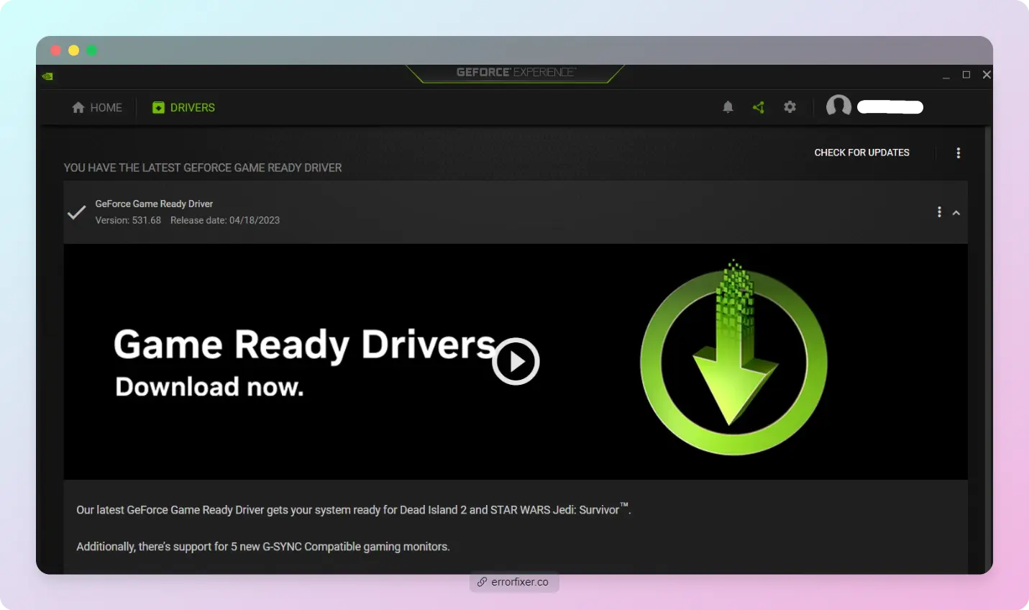Open the three-dot menu beside CHECK FOR UPDATES
The height and width of the screenshot is (610, 1029).
(x=958, y=152)
